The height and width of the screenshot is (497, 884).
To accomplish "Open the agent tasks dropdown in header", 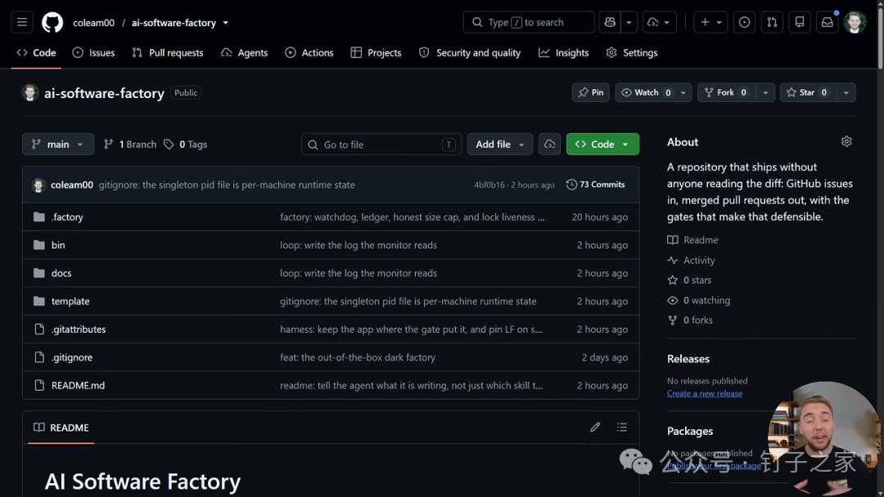I will click(x=659, y=23).
